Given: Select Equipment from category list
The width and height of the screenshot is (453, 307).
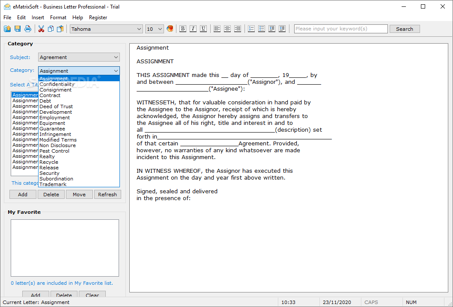Looking at the screenshot, I should (79, 123).
